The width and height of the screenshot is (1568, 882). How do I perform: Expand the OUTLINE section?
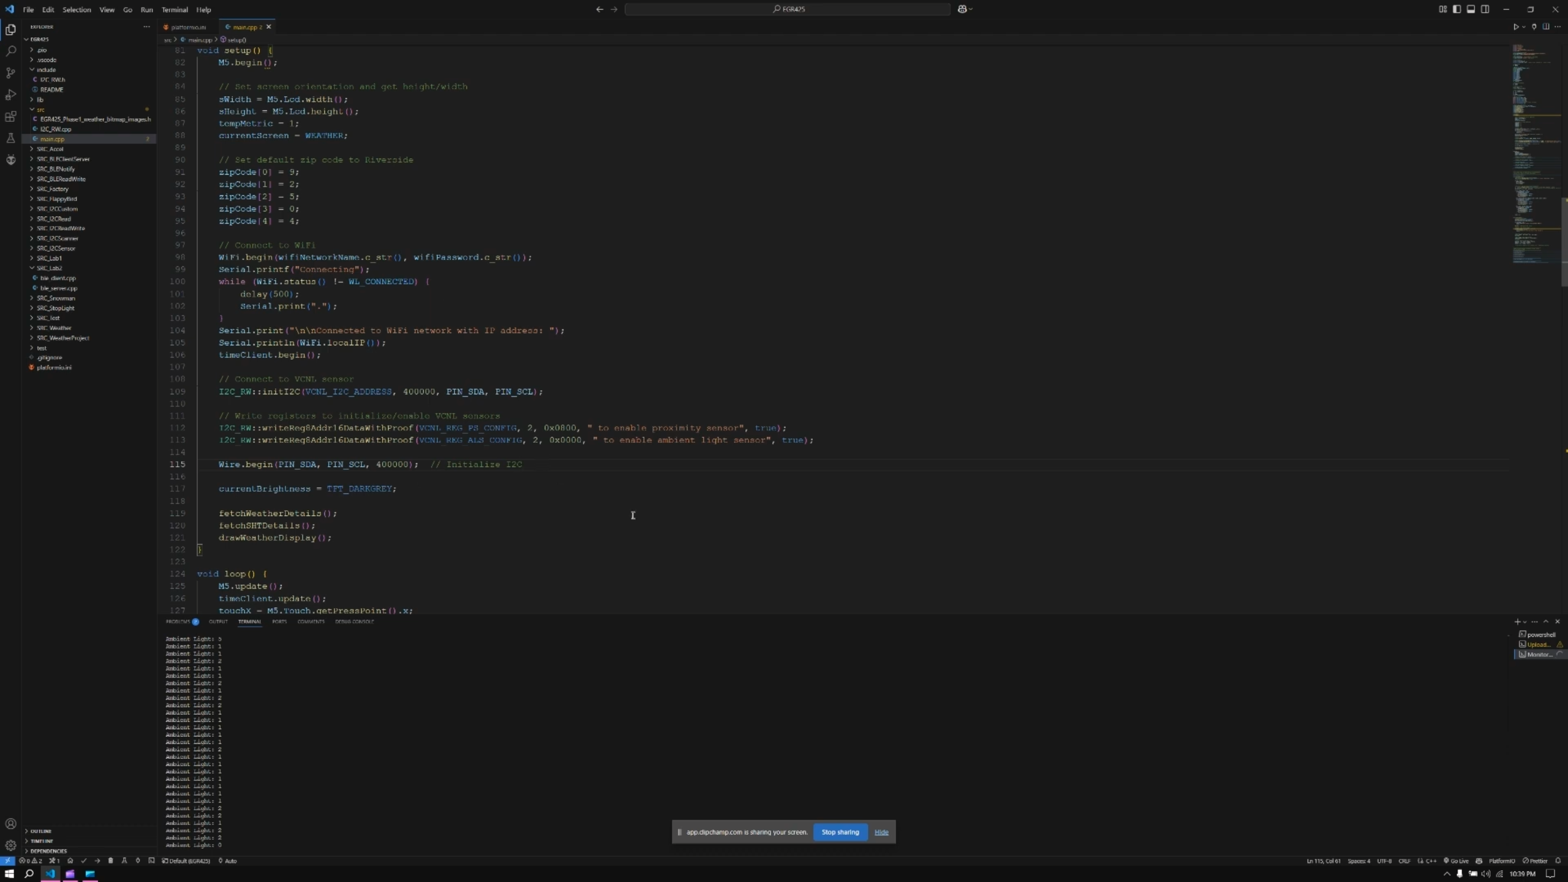(40, 831)
